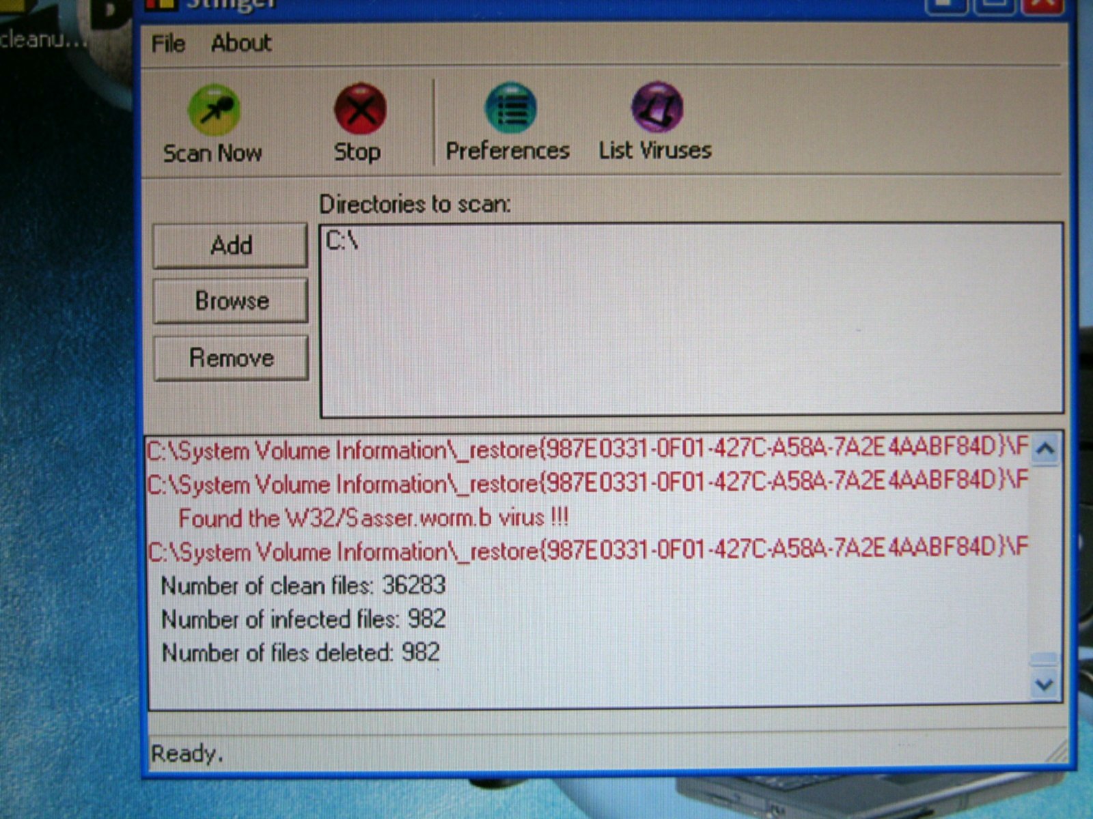The height and width of the screenshot is (819, 1093).
Task: Click the scrollbar thumb in results log
Action: point(1045,659)
